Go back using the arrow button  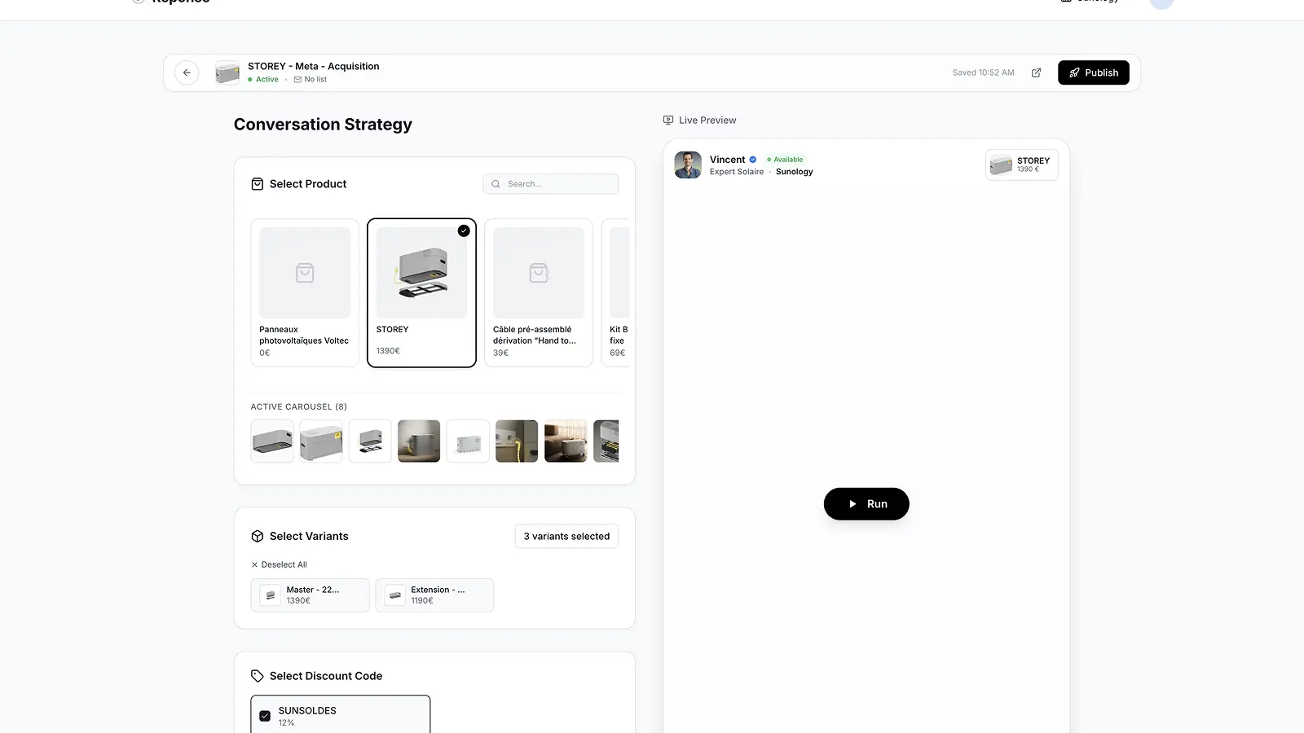pyautogui.click(x=187, y=72)
